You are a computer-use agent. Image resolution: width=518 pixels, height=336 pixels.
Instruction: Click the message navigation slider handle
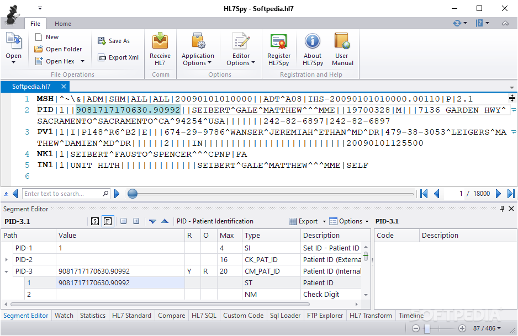(133, 194)
